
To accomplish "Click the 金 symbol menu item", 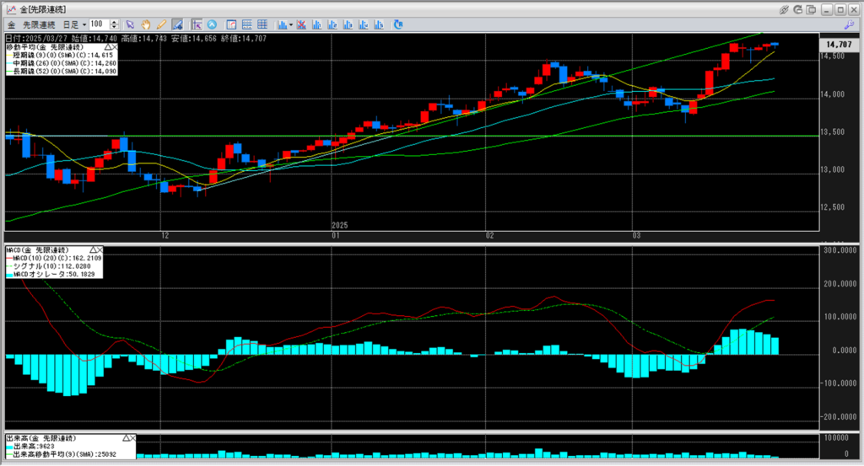I will pyautogui.click(x=12, y=24).
